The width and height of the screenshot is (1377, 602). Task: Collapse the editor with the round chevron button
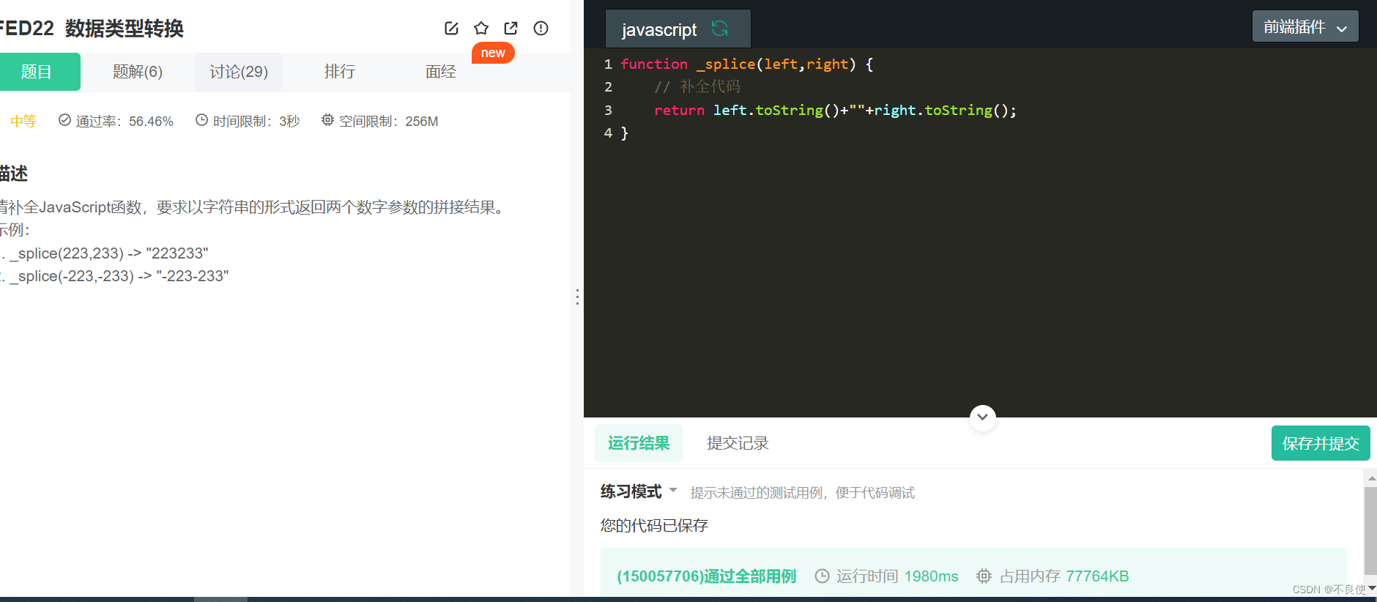pos(982,417)
